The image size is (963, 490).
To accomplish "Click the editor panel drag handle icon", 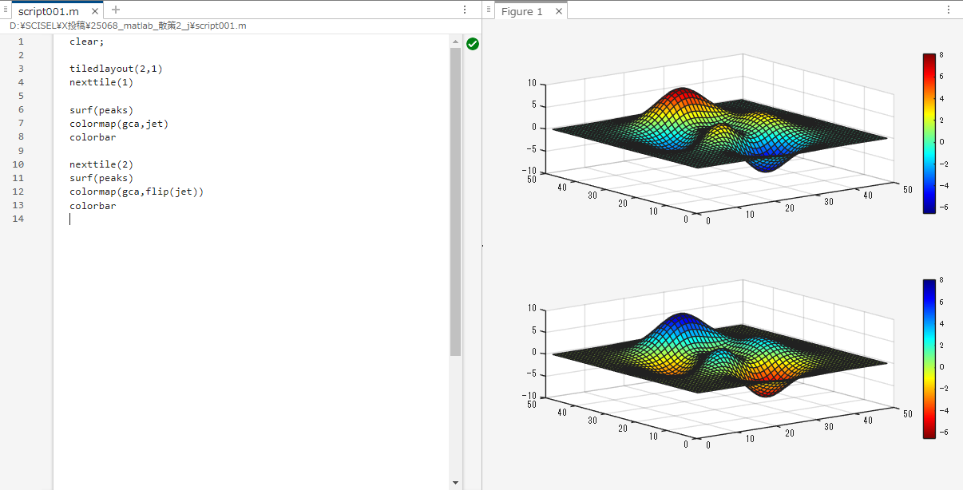I will tap(6, 10).
